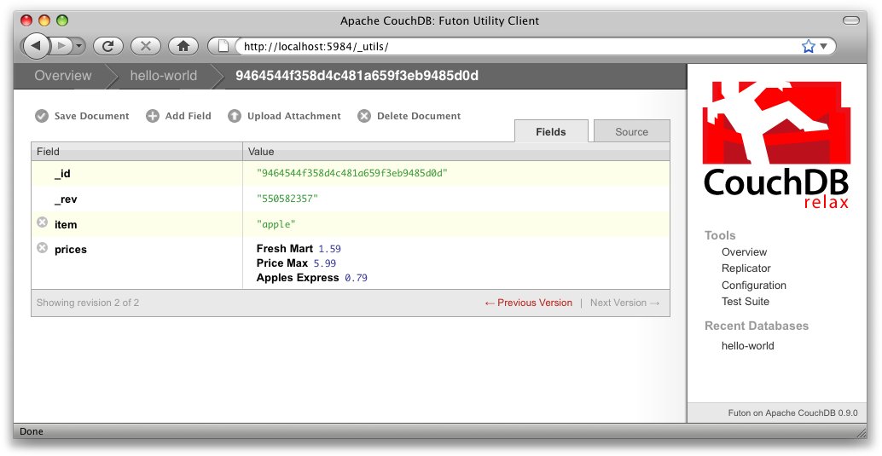Remove the prices field with its delete icon
The width and height of the screenshot is (882, 456).
tap(43, 248)
